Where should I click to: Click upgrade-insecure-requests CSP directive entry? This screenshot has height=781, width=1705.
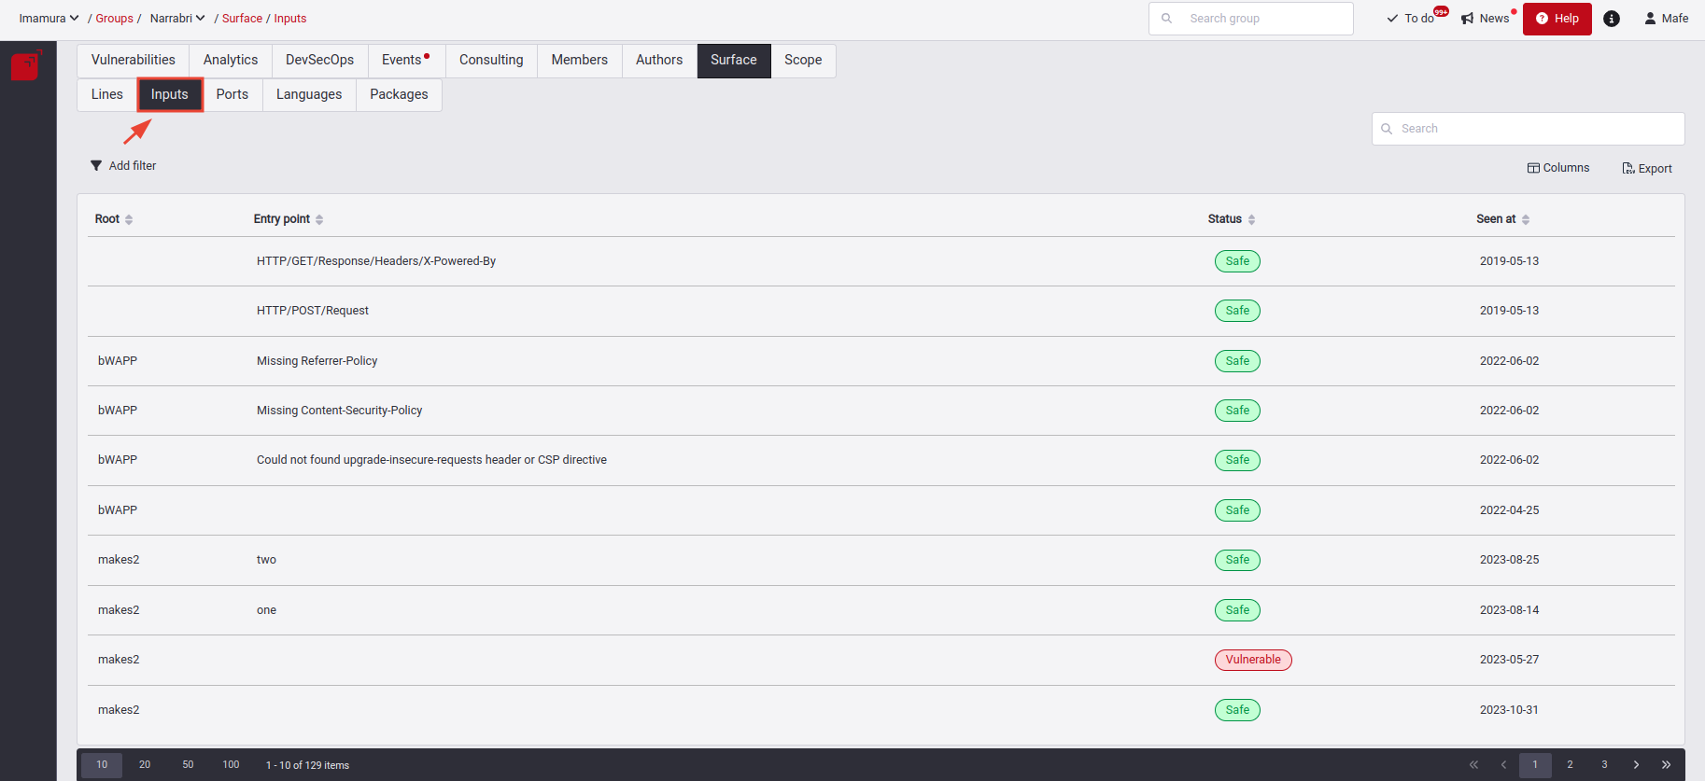(431, 460)
